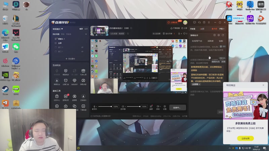Edit the LOL手游 category icon
Image resolution: width=269 pixels, height=151 pixels.
tap(128, 34)
